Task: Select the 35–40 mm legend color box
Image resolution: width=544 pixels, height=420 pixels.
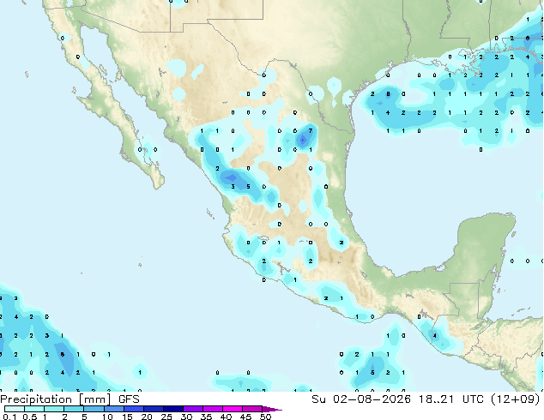Action: (x=212, y=409)
